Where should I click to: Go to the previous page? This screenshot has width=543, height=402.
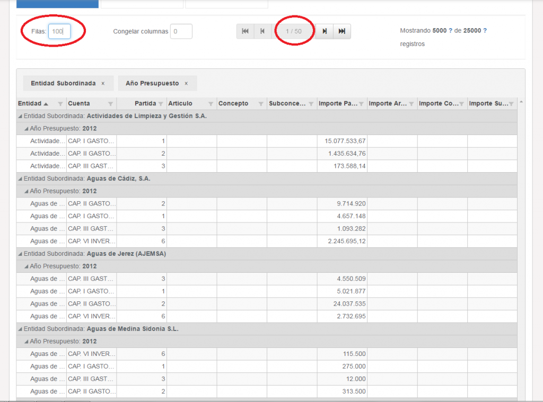pos(262,31)
